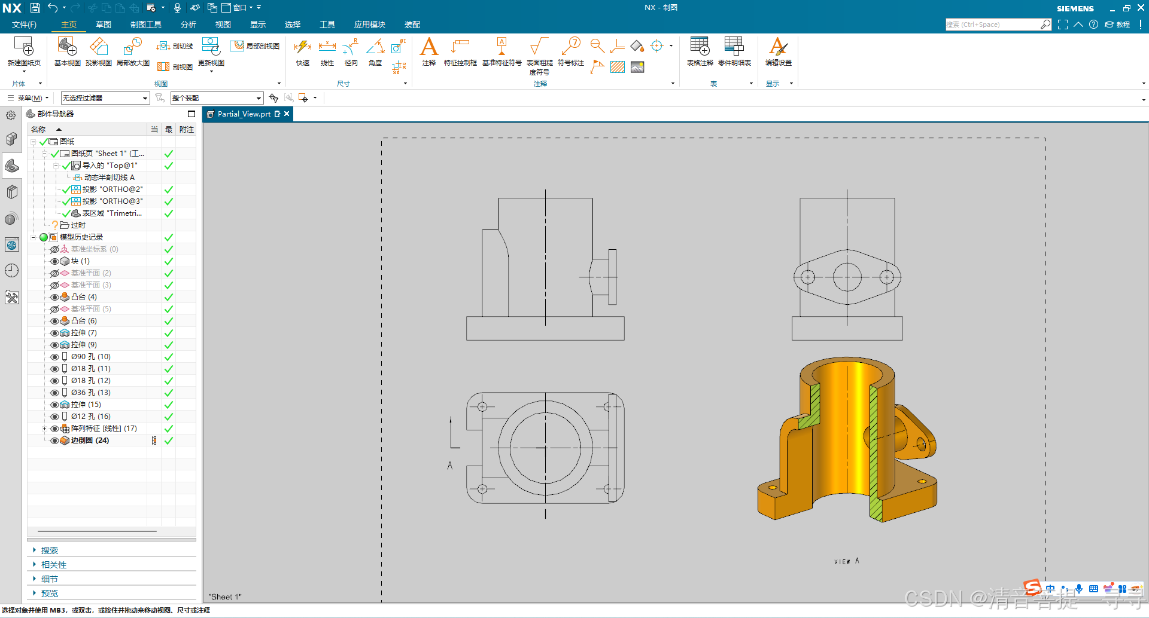Image resolution: width=1149 pixels, height=618 pixels.
Task: Select 投影 "ORTHO@2" tree item
Action: click(x=113, y=189)
